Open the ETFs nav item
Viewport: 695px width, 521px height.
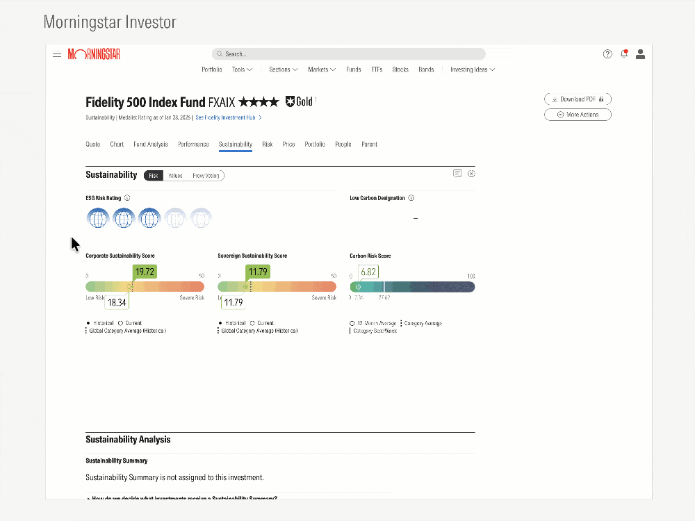coord(377,69)
